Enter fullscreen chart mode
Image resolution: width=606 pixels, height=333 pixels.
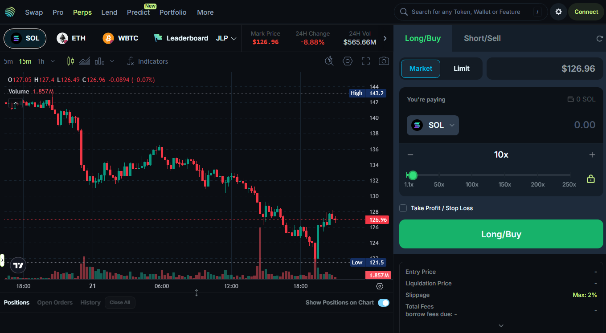366,61
